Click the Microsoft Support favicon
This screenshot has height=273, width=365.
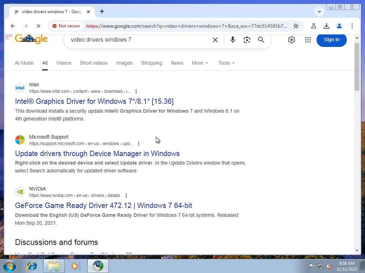click(x=20, y=140)
